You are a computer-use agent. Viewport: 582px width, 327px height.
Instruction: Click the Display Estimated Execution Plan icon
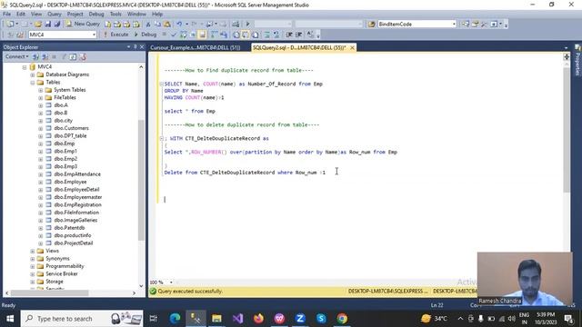pyautogui.click(x=184, y=35)
